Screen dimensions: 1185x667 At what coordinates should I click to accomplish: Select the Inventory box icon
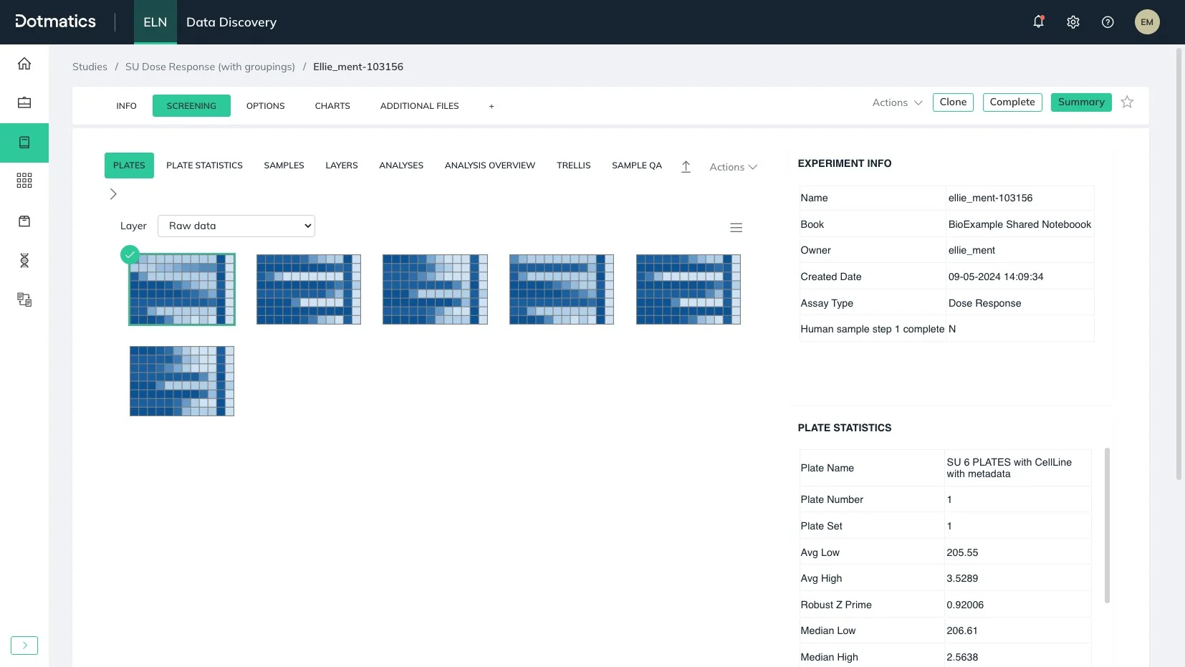pyautogui.click(x=24, y=221)
